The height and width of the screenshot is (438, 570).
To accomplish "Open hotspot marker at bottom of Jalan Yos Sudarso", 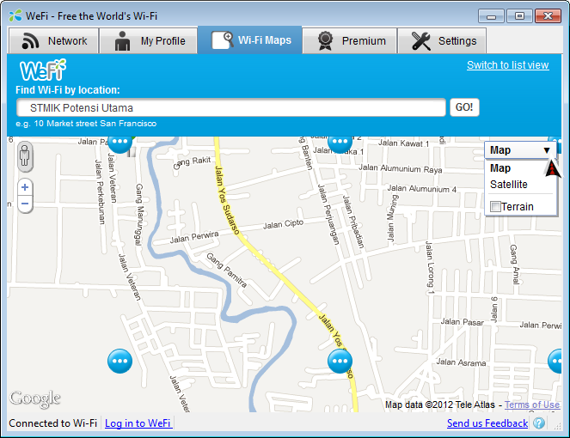I will (340, 361).
